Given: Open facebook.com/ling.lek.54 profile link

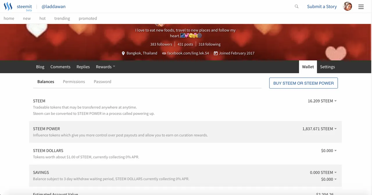Looking at the screenshot, I should 188,53.
